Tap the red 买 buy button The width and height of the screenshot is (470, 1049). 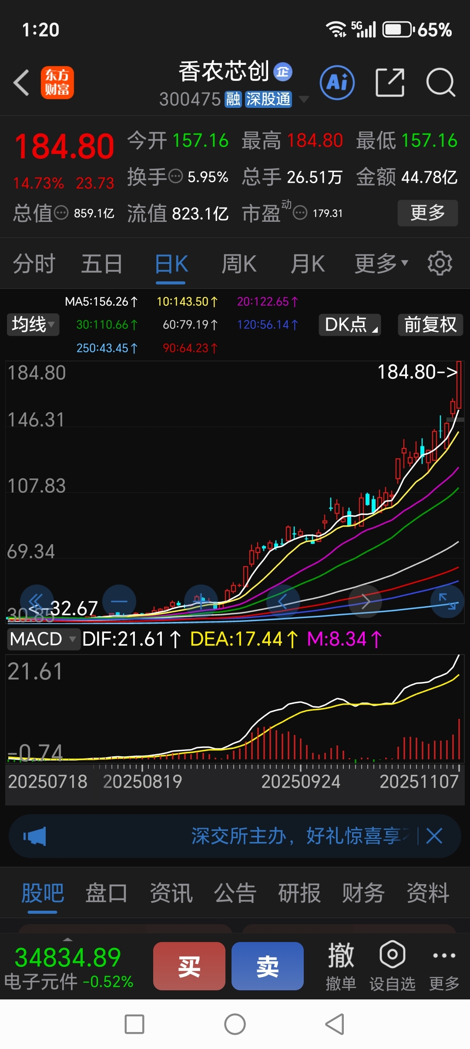[189, 966]
